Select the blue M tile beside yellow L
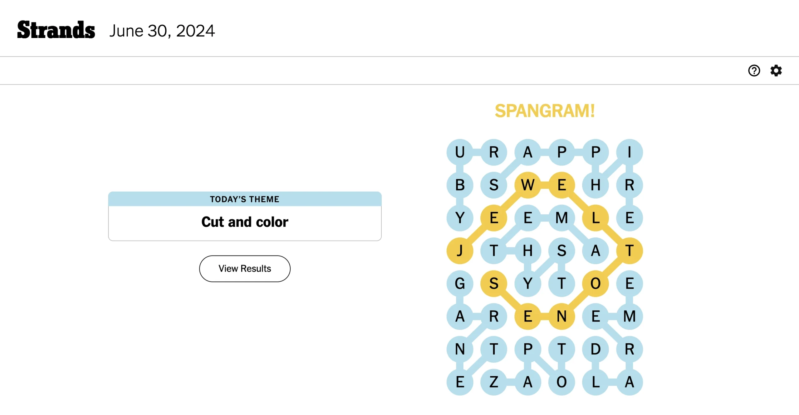The height and width of the screenshot is (415, 799). [x=561, y=218]
